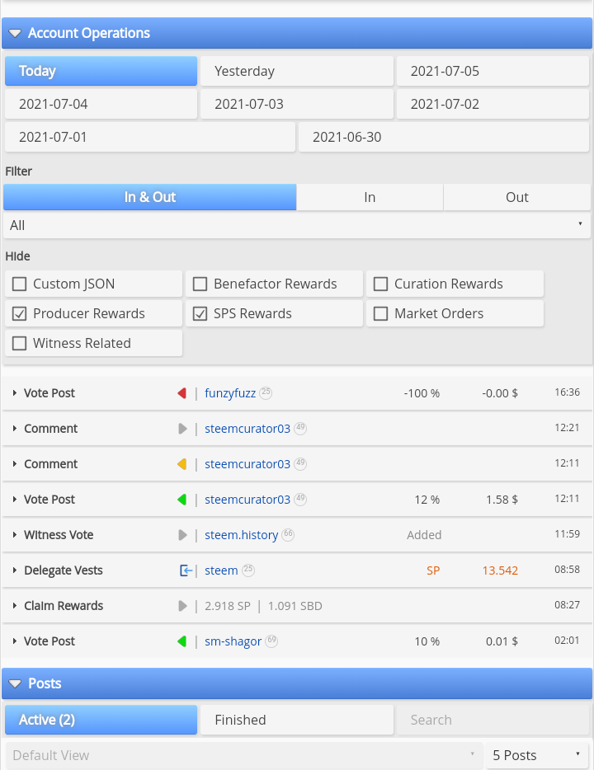Click the gray arrow on the Claim Rewards row

[183, 605]
